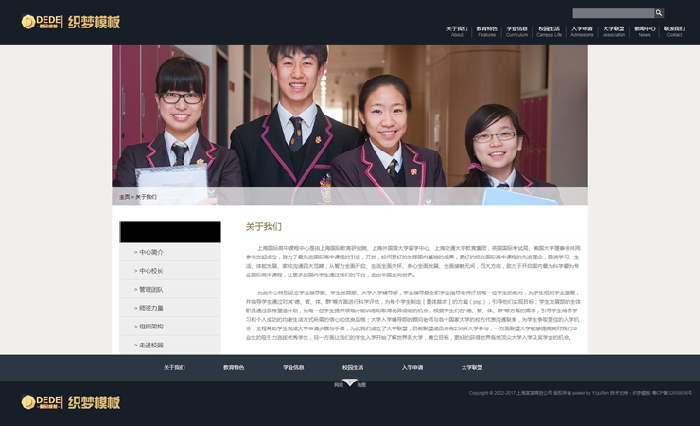
Task: Open 新闻中心 News in top navigation
Action: coord(644,31)
